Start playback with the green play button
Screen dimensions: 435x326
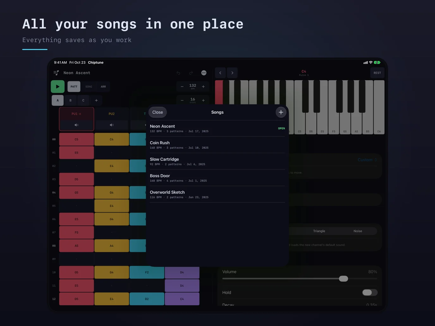pos(58,87)
